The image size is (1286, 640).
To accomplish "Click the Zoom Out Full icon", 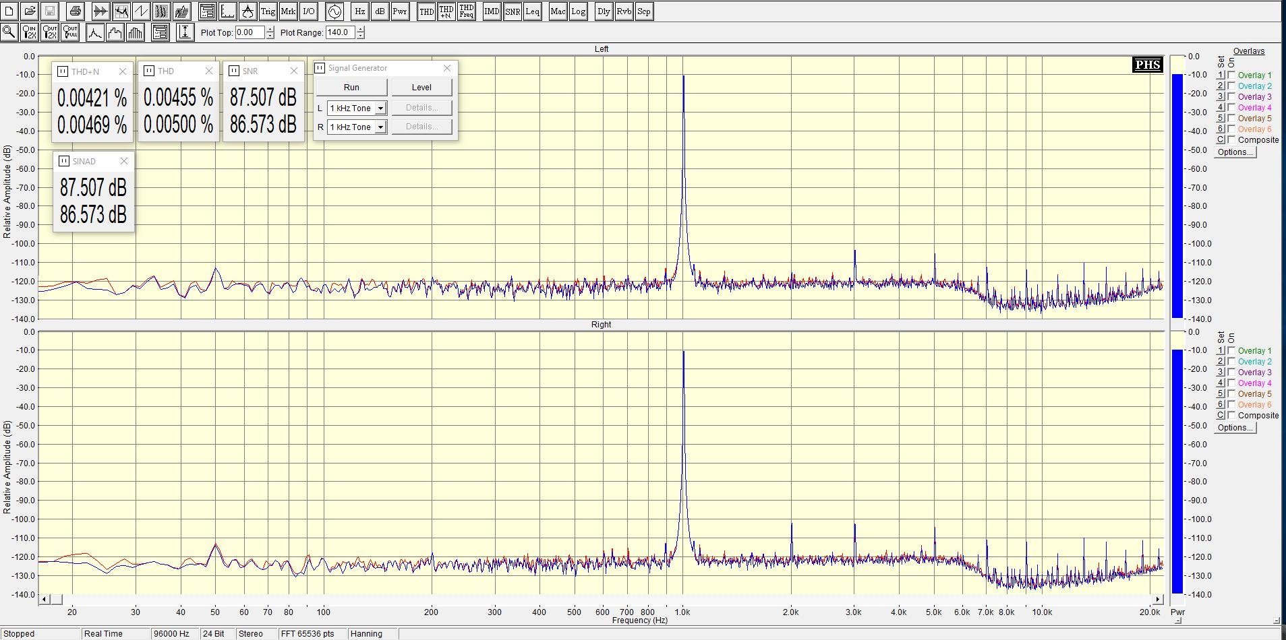I will pyautogui.click(x=70, y=32).
